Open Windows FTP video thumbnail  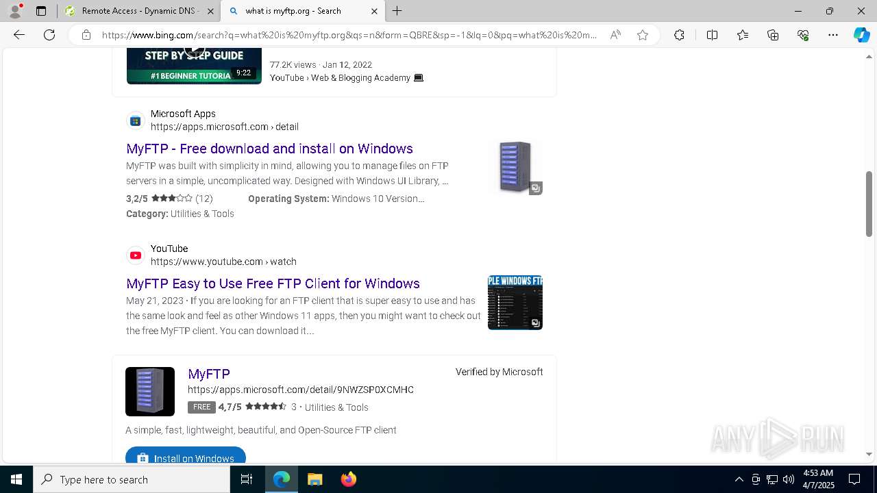click(515, 303)
